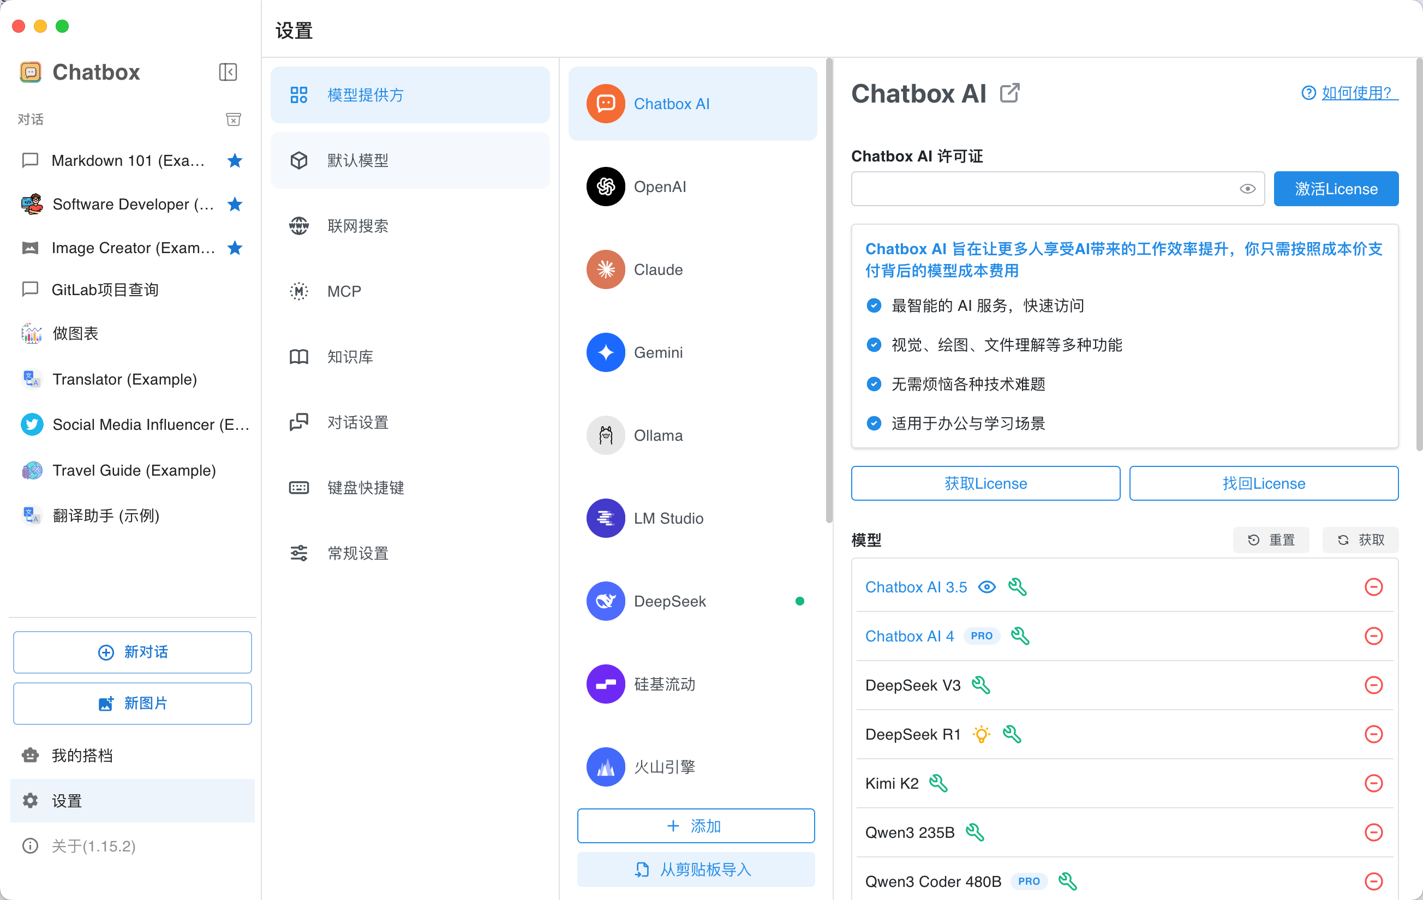Click the 重置 models button
Screen dimensions: 1423x900
pyautogui.click(x=1271, y=539)
